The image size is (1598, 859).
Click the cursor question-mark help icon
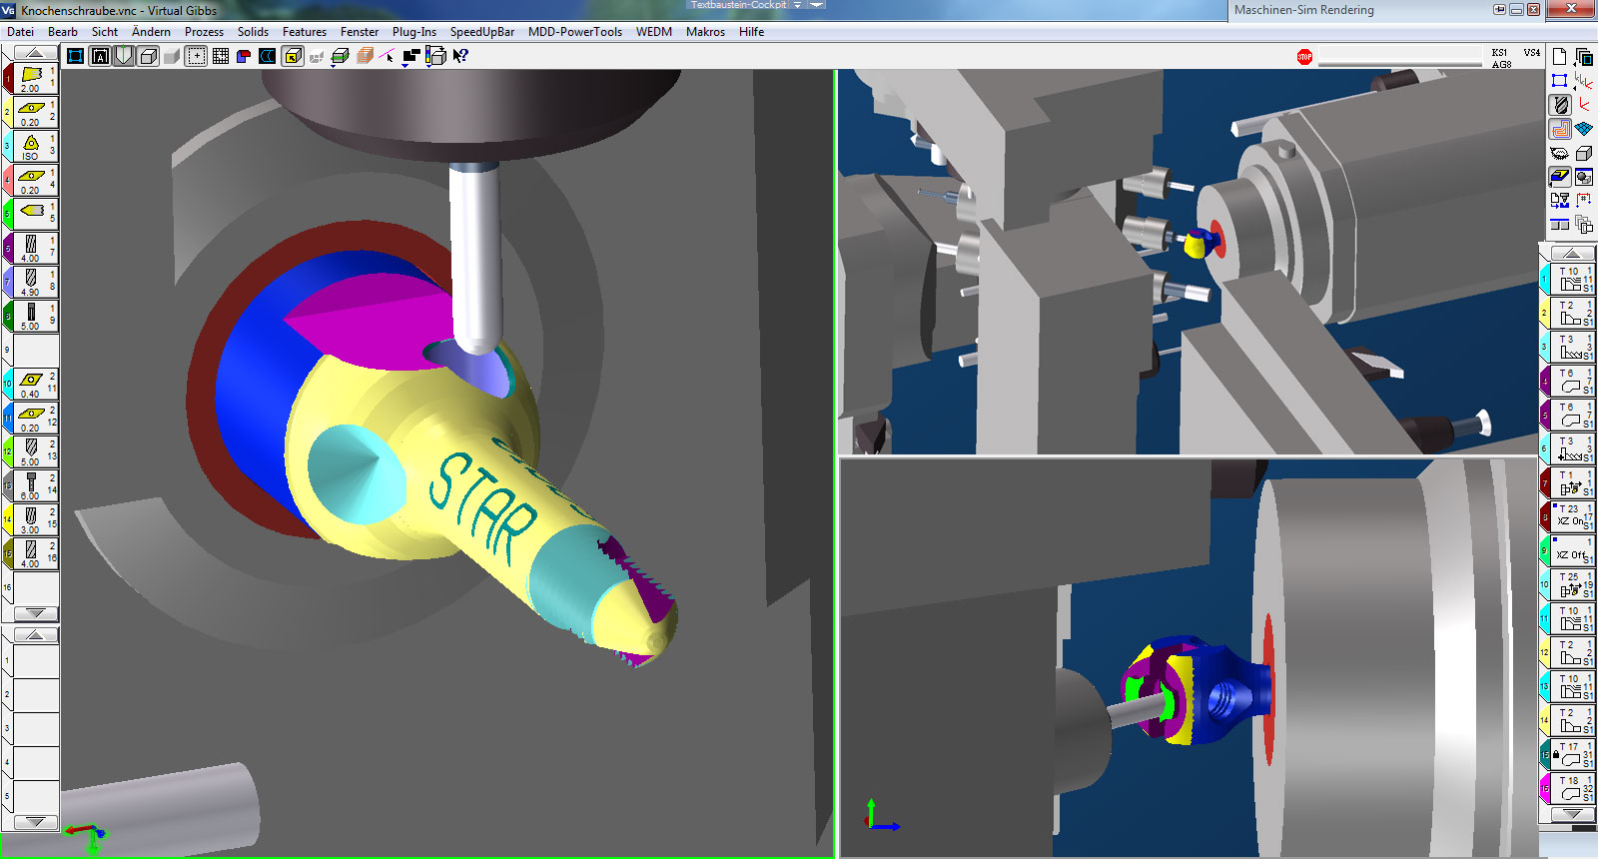point(459,56)
